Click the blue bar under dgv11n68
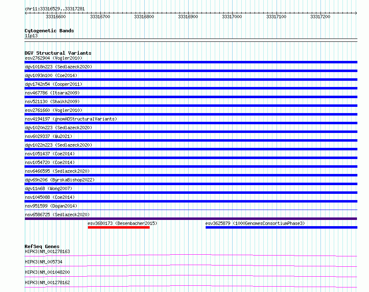The image size is (369, 292). (191, 193)
